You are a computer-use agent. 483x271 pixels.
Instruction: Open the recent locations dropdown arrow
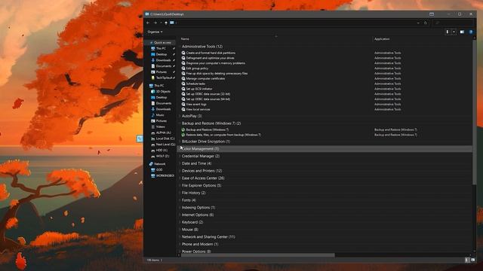click(x=161, y=23)
